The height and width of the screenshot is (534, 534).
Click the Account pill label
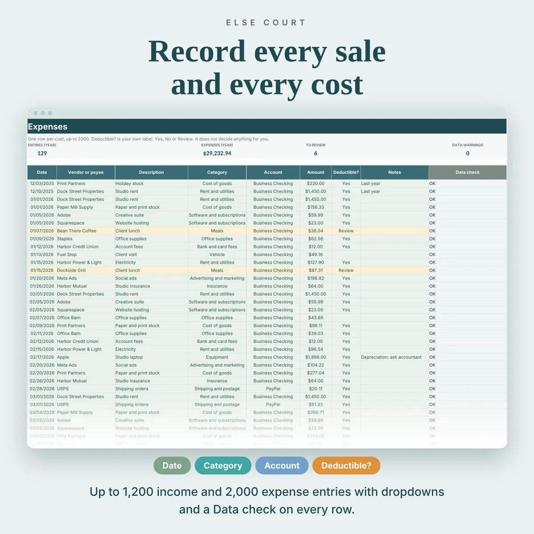click(x=282, y=465)
